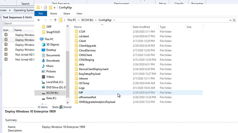Click Search box in Task Sequences pane

point(19,23)
